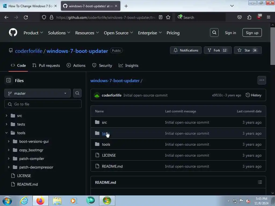The height and width of the screenshot is (206, 275).
Task: Click the Firefox Search box
Action: pyautogui.click(x=200, y=17)
